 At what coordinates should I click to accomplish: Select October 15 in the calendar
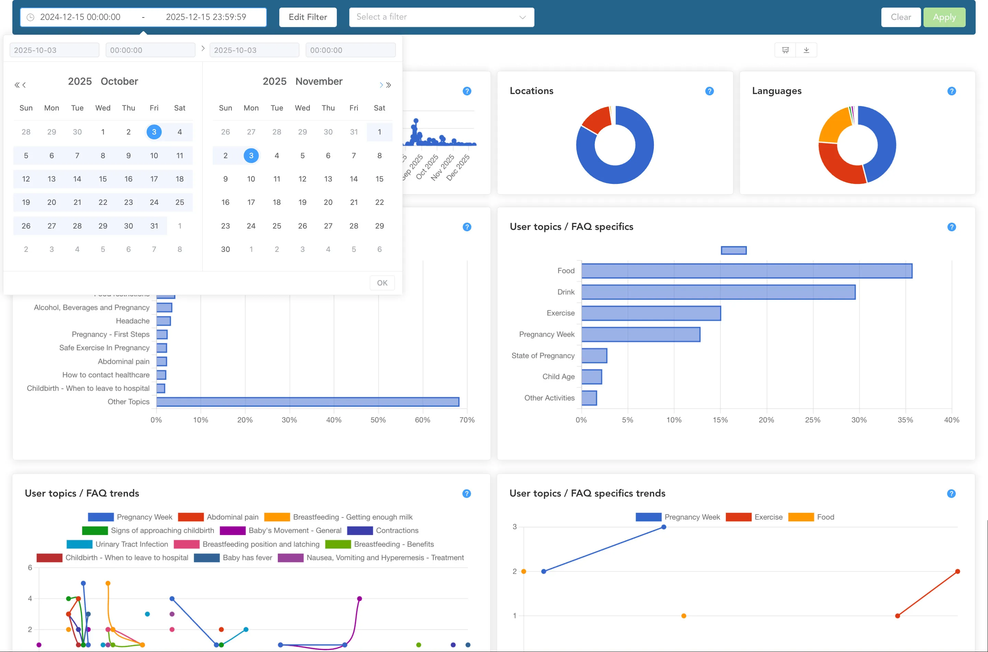(103, 179)
